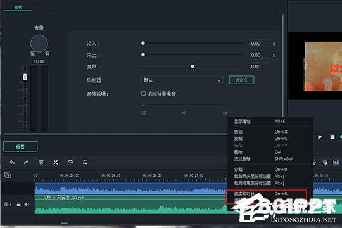
Task: Delete the selected clip with the trash icon
Action: (41, 162)
